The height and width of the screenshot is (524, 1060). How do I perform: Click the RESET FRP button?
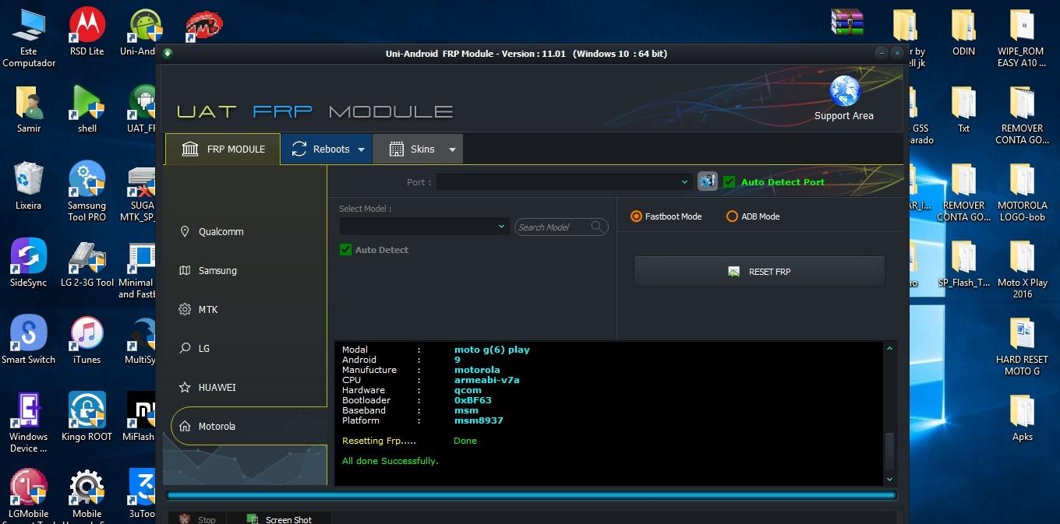pyautogui.click(x=759, y=272)
